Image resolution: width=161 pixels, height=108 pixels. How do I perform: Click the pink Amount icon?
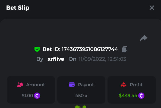point(20,85)
